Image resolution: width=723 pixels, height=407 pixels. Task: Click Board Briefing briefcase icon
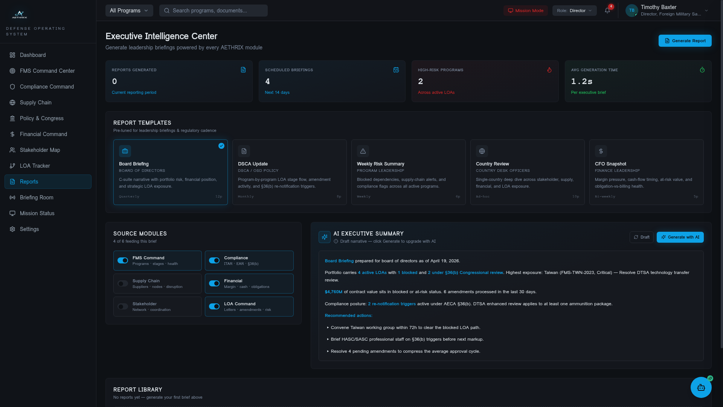click(125, 151)
